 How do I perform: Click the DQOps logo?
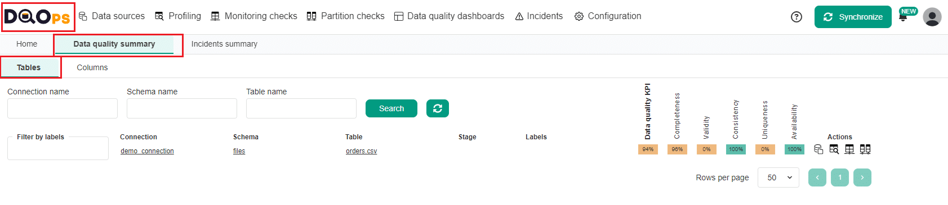(x=37, y=17)
